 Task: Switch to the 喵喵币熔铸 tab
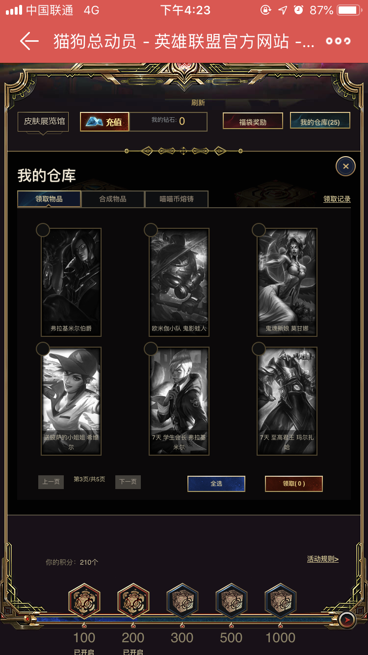(x=177, y=199)
